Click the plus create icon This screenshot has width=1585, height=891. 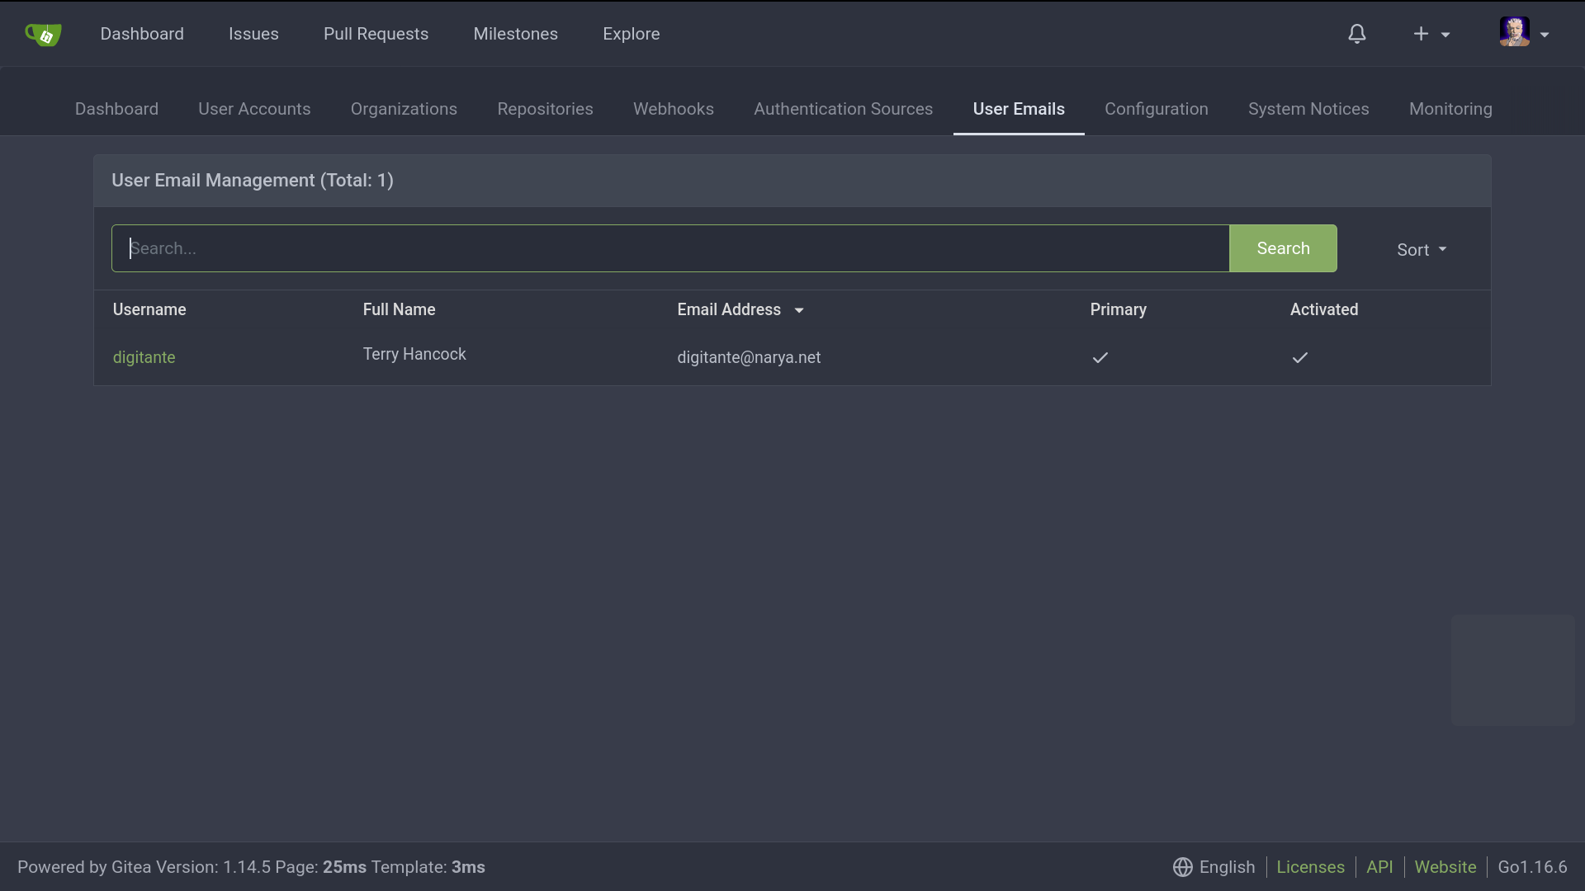coord(1421,34)
